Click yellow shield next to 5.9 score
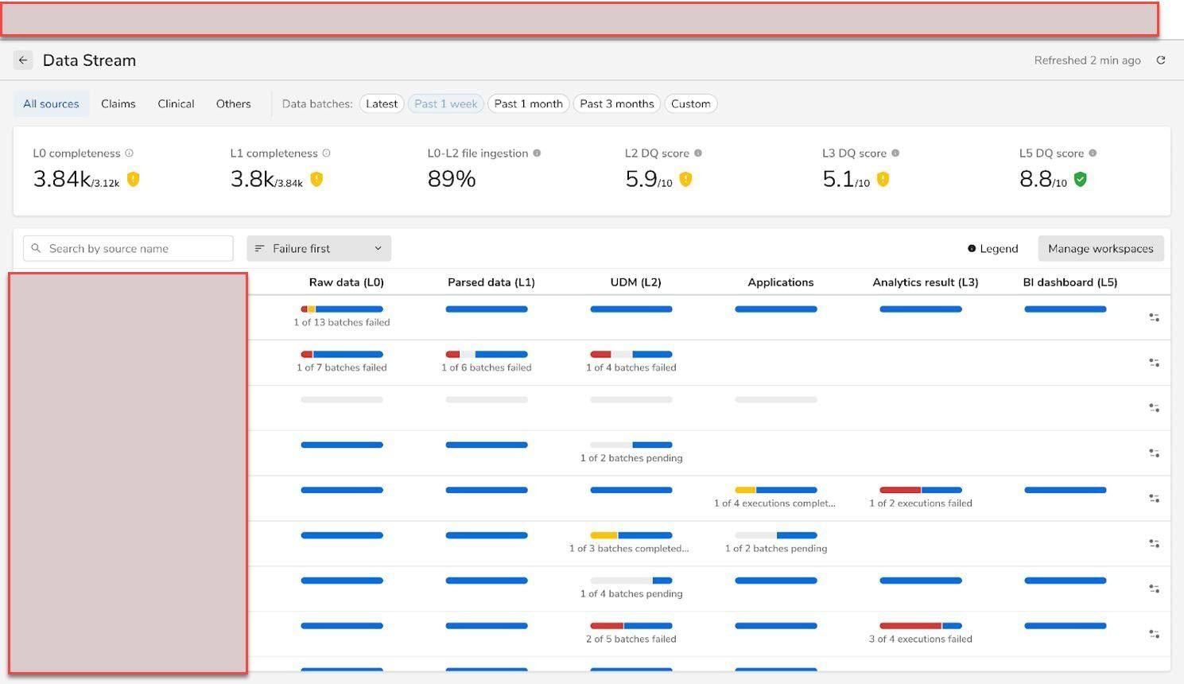Viewport: 1184px width, 684px height. 685,180
